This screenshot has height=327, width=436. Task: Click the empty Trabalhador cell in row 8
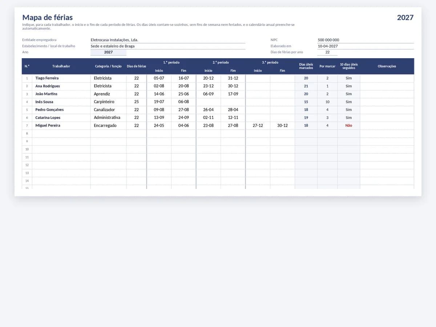tap(61, 134)
